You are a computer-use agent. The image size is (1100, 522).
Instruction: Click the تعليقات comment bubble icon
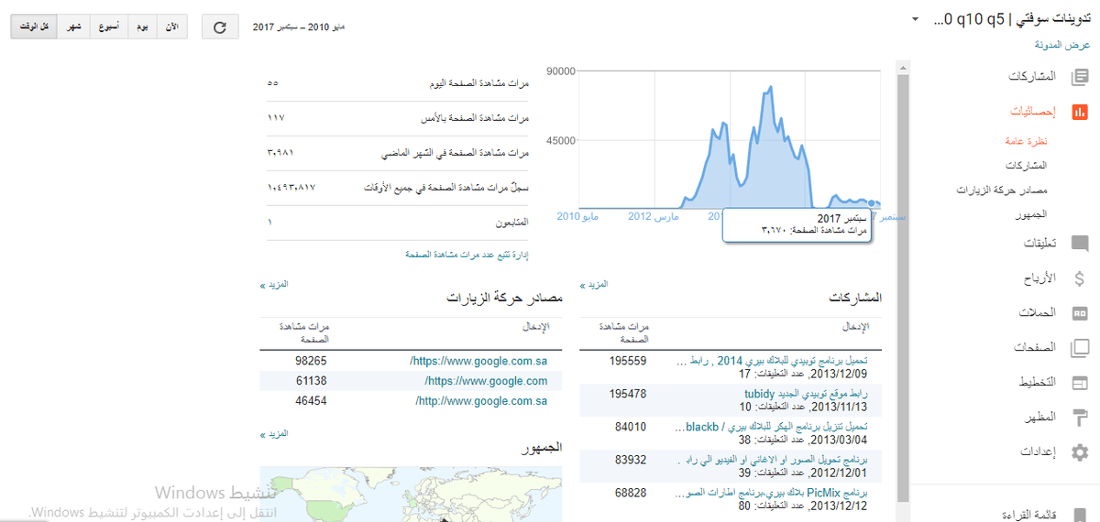pos(1080,244)
